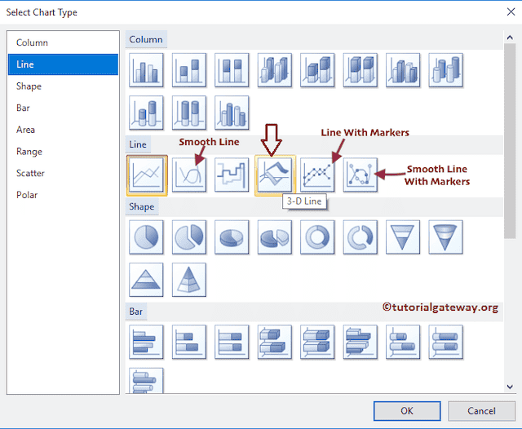Pick Smooth Line With Markers chart icon
The height and width of the screenshot is (429, 522).
(361, 175)
